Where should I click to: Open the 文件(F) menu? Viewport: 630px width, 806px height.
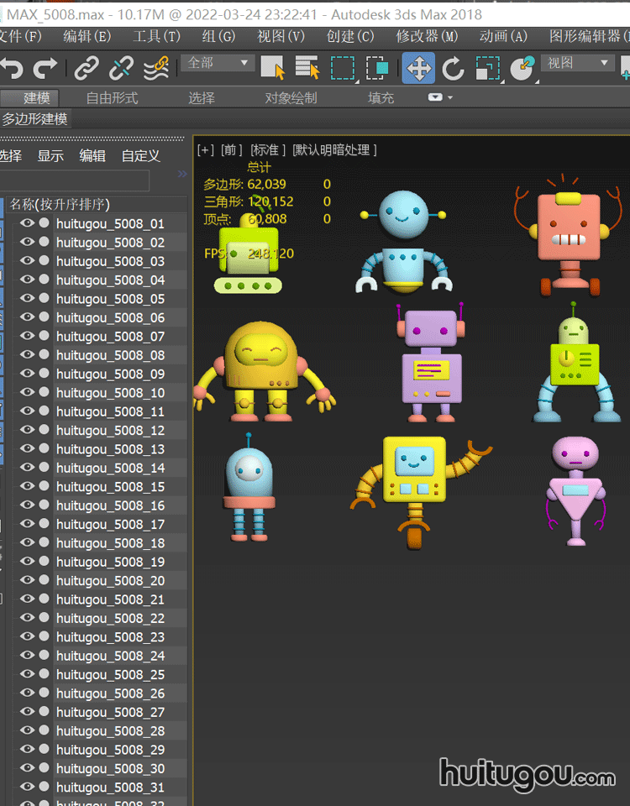(x=19, y=36)
